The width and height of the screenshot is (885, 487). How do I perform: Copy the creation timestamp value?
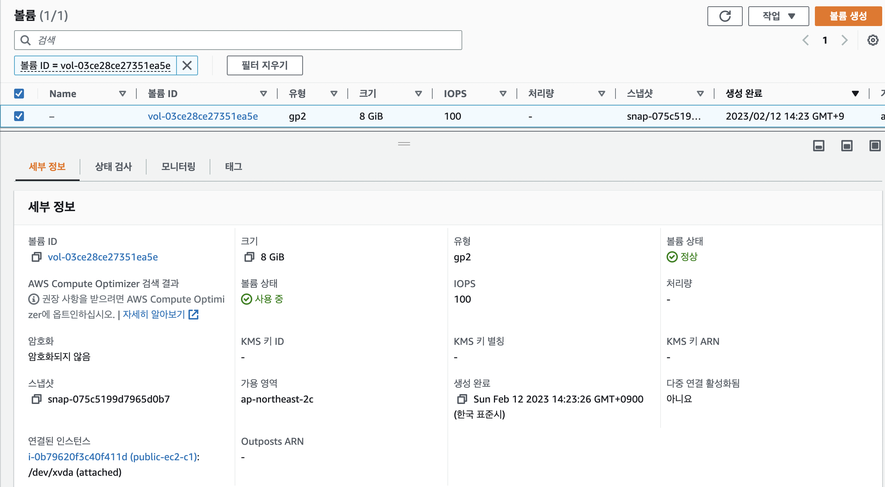coord(462,399)
